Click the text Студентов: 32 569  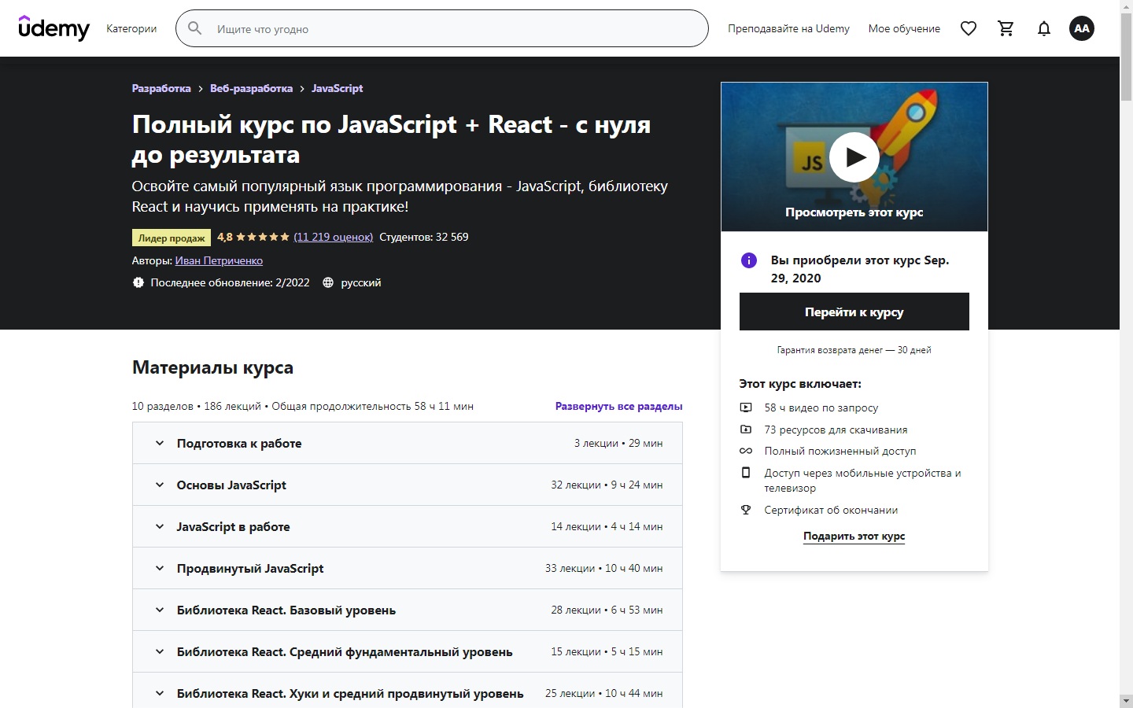click(x=423, y=237)
